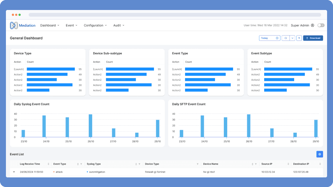Image resolution: width=333 pixels, height=187 pixels.
Task: Click the [Launch] bar in Device Sub-subtype
Action: [130, 69]
